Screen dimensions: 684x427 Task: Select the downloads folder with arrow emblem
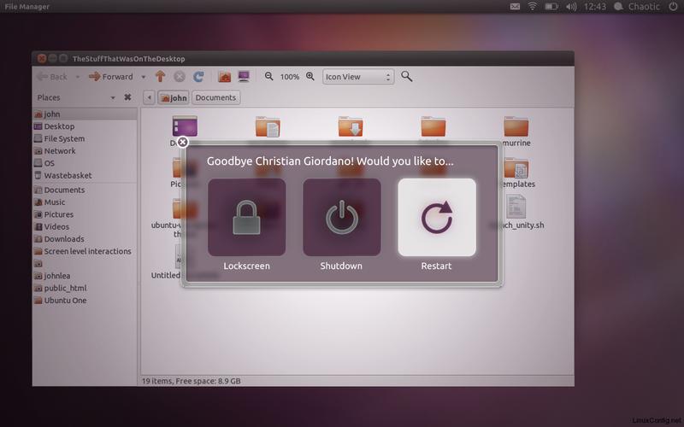pyautogui.click(x=351, y=126)
